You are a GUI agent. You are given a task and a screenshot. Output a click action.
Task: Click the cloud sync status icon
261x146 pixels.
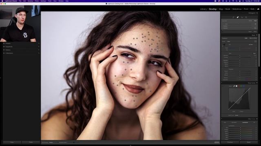pos(258,9)
